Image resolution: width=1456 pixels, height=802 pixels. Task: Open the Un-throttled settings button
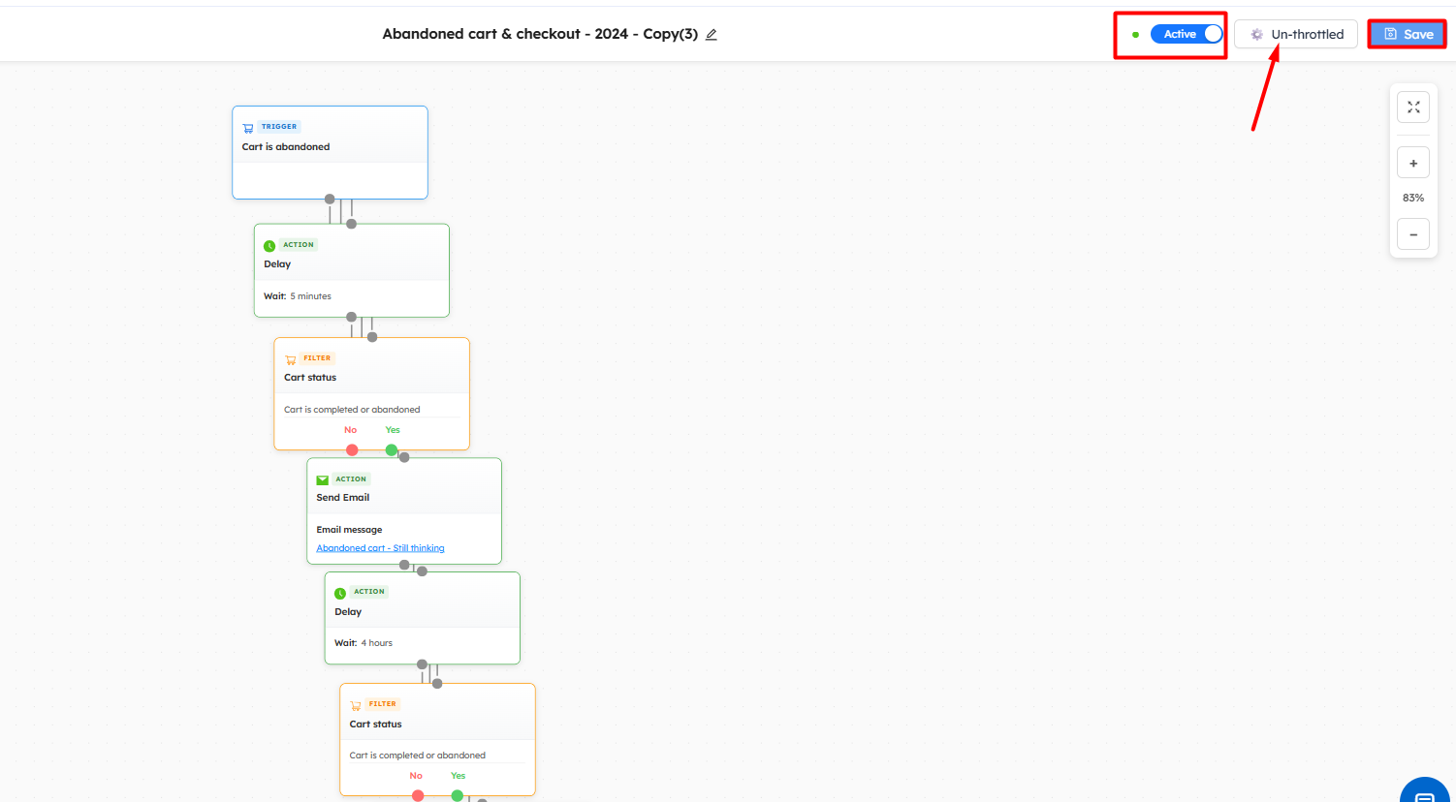[1296, 34]
